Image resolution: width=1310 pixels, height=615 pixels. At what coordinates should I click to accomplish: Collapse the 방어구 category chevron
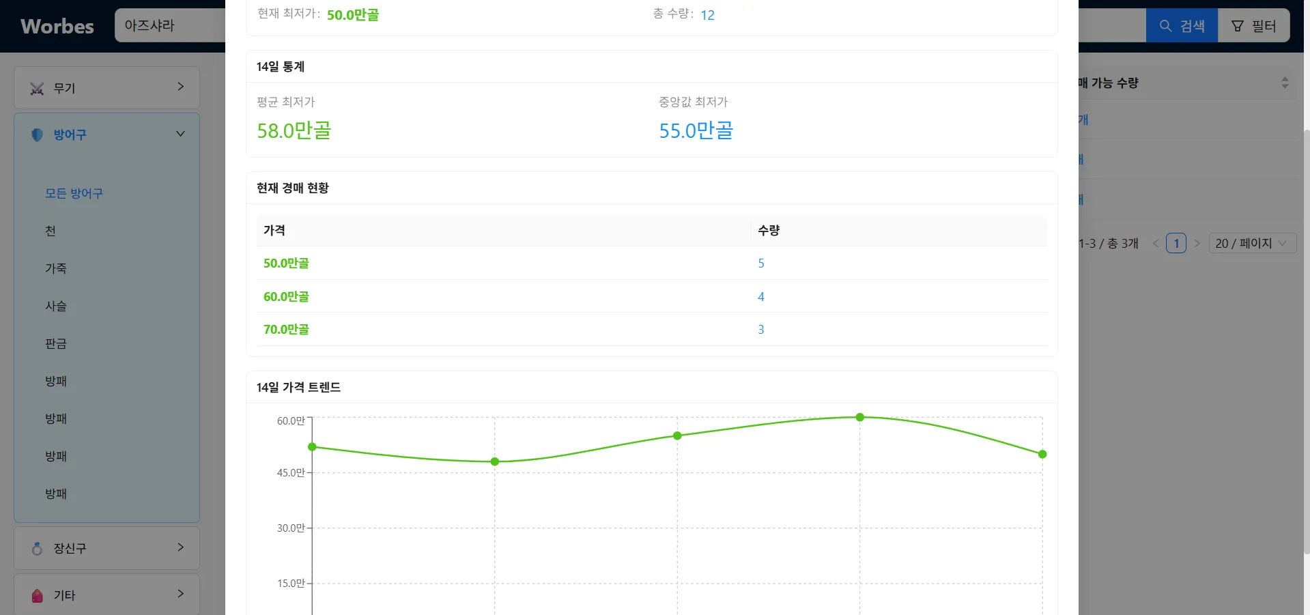[180, 134]
